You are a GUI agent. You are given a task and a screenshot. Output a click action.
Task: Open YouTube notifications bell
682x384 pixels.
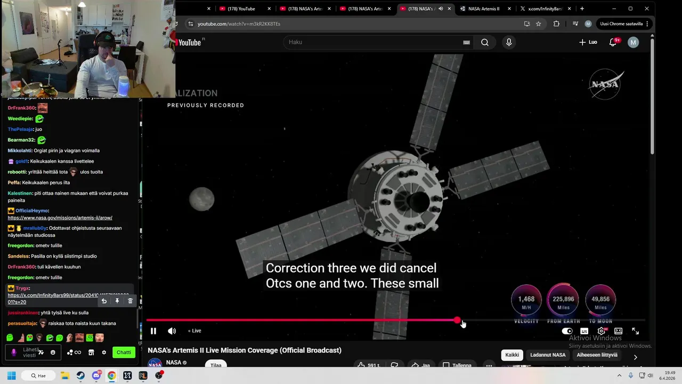click(613, 42)
